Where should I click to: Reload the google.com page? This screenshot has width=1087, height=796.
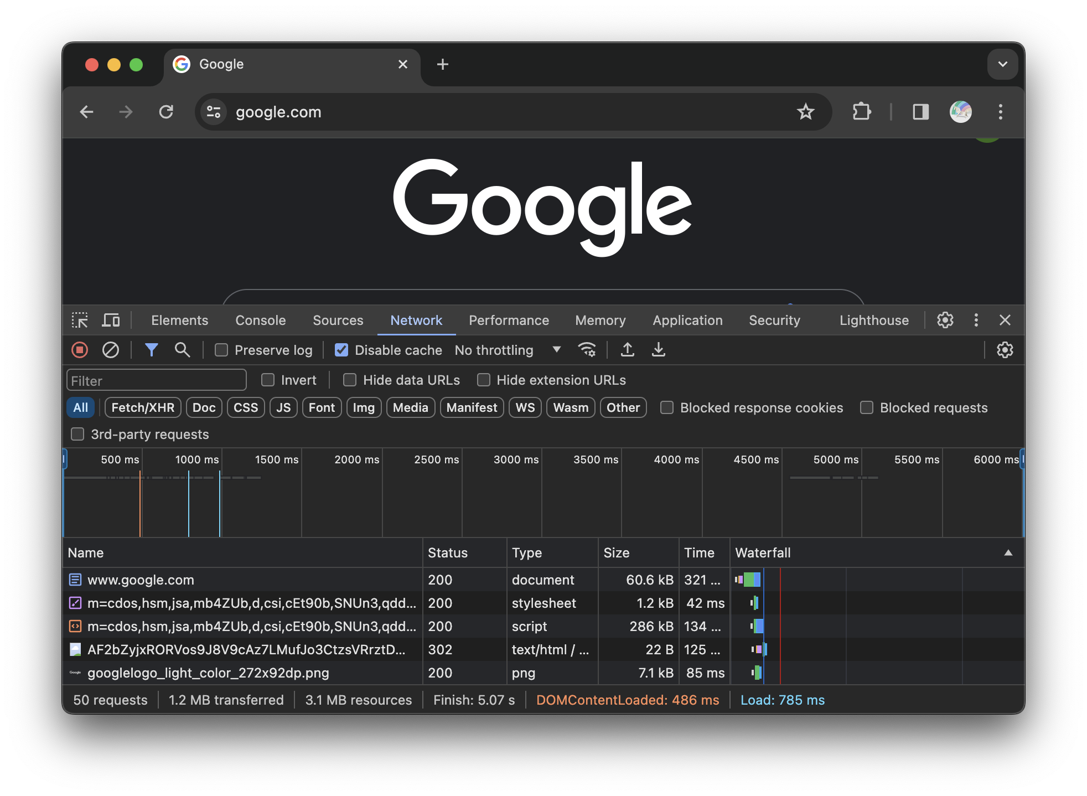point(166,112)
